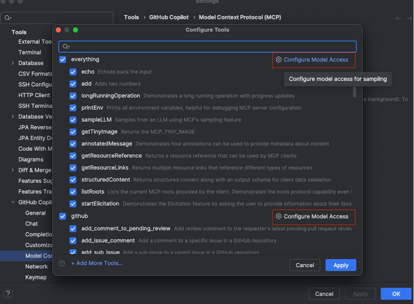Focus the Configure Tools search field
The height and width of the screenshot is (304, 414).
pos(207,47)
